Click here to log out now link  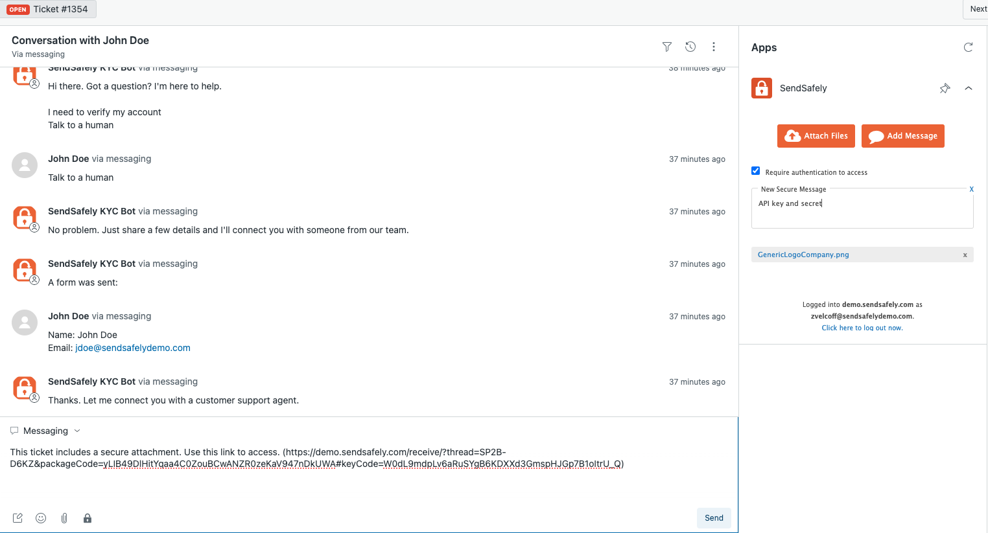pos(862,328)
